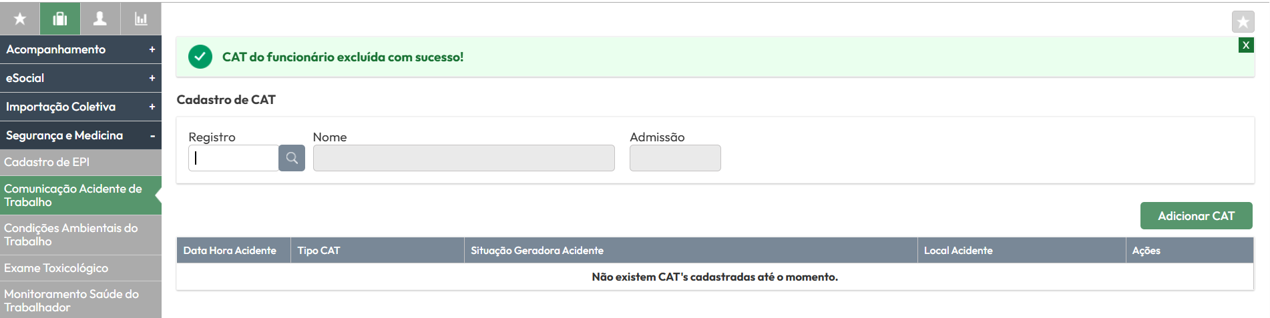Click the magnifier search icon beside Registro
The image size is (1270, 318).
coord(292,158)
